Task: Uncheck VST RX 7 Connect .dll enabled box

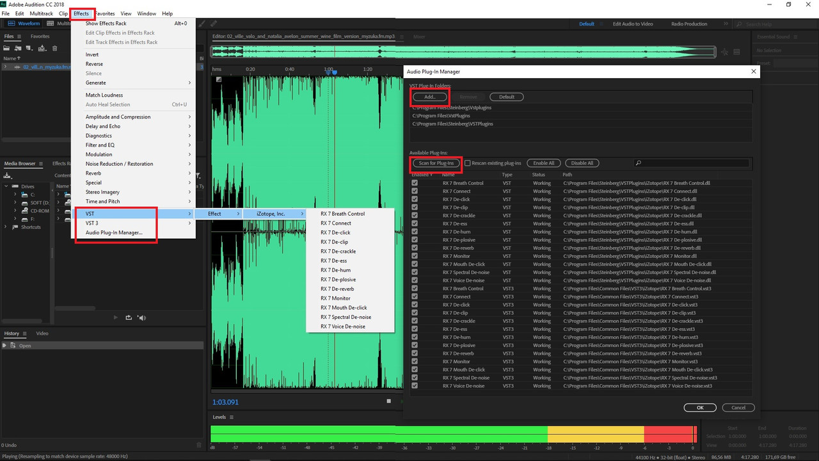Action: coord(415,191)
